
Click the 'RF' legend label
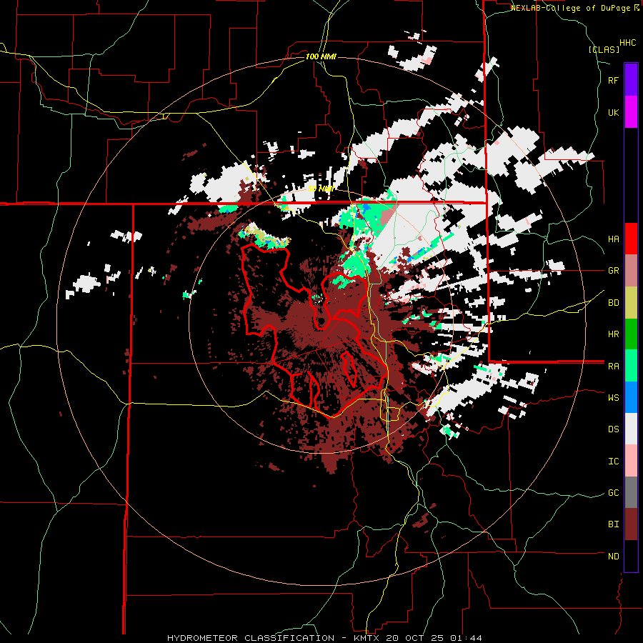613,80
